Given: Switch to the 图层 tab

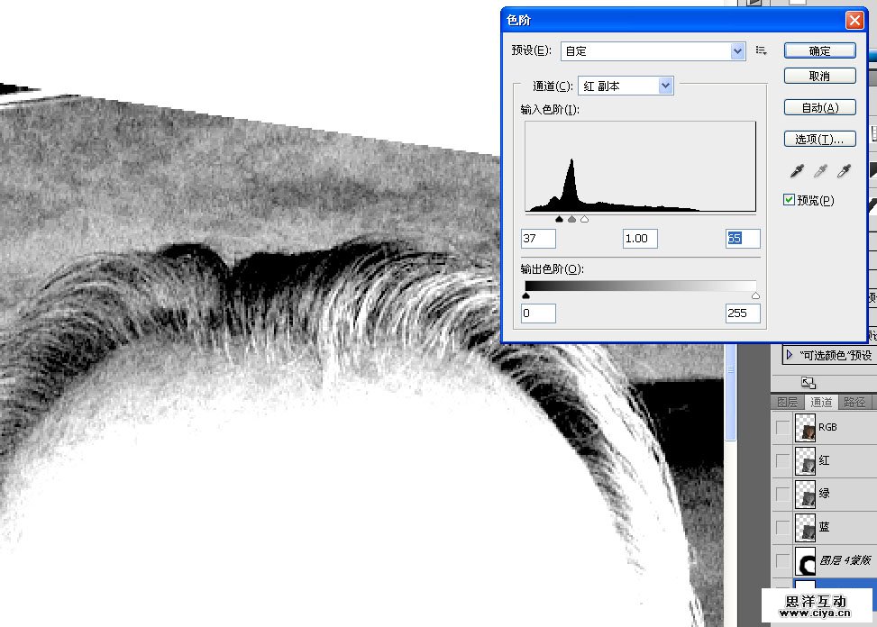Looking at the screenshot, I should click(x=787, y=403).
